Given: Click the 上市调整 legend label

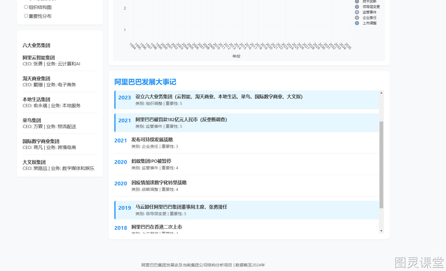Looking at the screenshot, I should click(369, 23).
